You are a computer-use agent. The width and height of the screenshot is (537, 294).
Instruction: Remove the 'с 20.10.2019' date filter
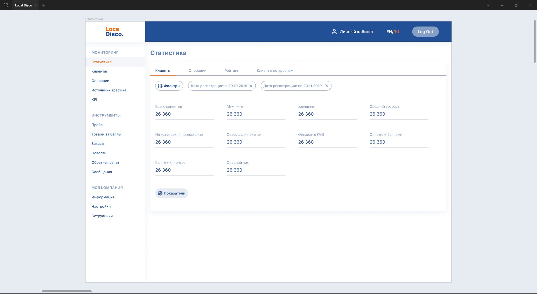(251, 86)
